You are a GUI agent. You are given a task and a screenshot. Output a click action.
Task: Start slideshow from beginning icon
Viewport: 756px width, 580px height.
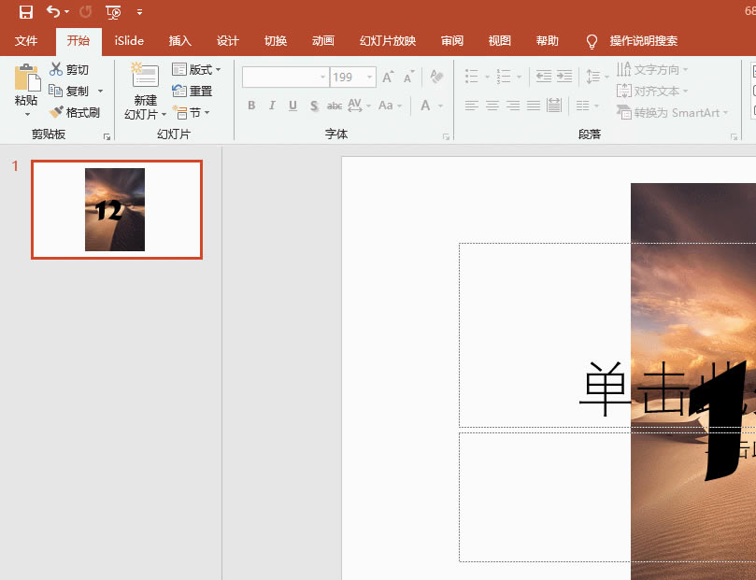tap(113, 12)
